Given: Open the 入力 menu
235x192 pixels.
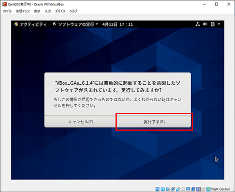Looking at the screenshot, I should pos(48,11).
